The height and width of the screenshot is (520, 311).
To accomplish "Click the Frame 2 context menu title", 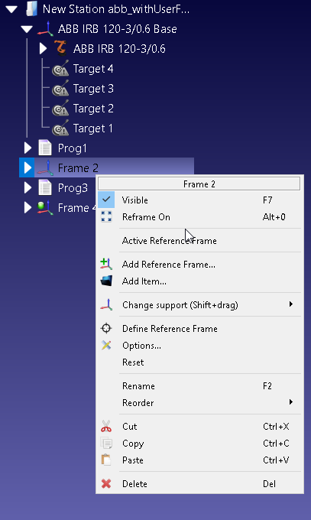I will (x=199, y=184).
